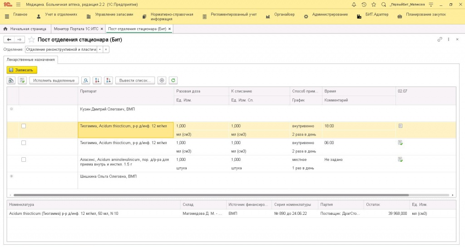Switch to Монитор Портала 1С:ИТС tab
Viewport: 465px width, 247px height.
point(76,29)
